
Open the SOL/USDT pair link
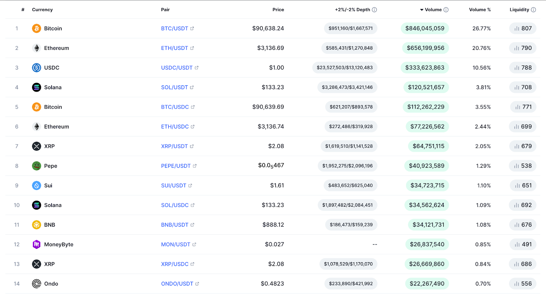174,87
